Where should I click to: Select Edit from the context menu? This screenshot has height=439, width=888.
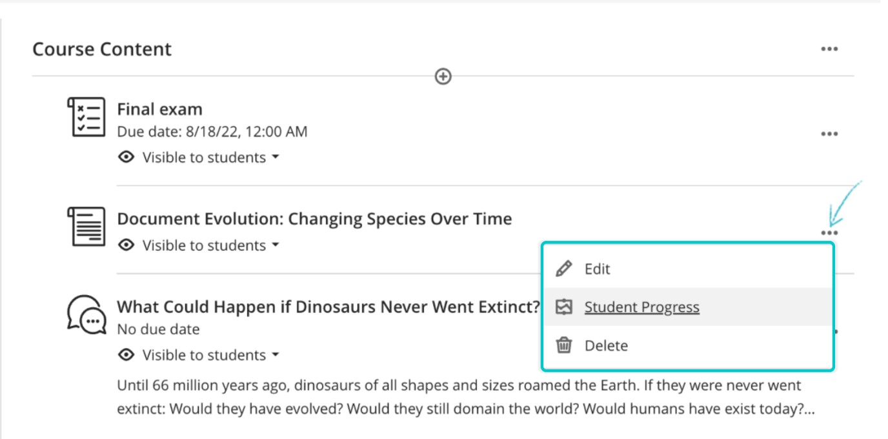click(597, 269)
